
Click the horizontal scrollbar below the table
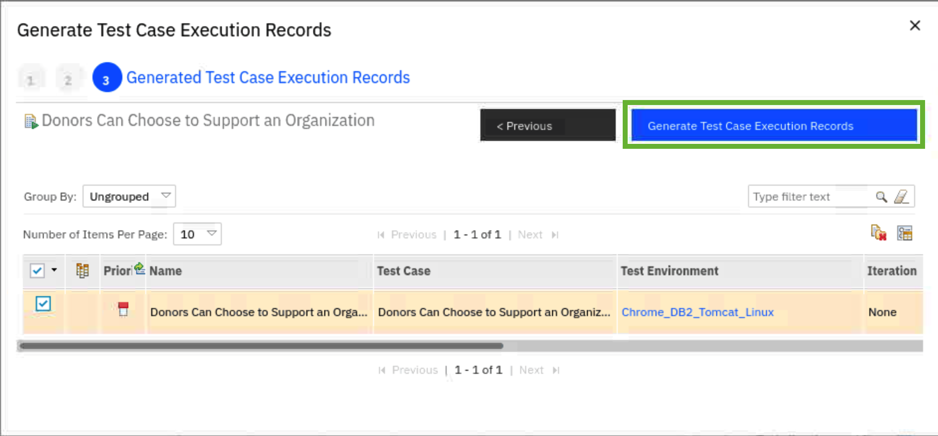[x=261, y=345]
